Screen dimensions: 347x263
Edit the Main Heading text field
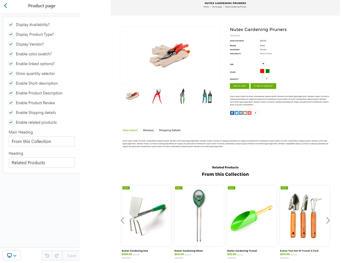point(42,141)
